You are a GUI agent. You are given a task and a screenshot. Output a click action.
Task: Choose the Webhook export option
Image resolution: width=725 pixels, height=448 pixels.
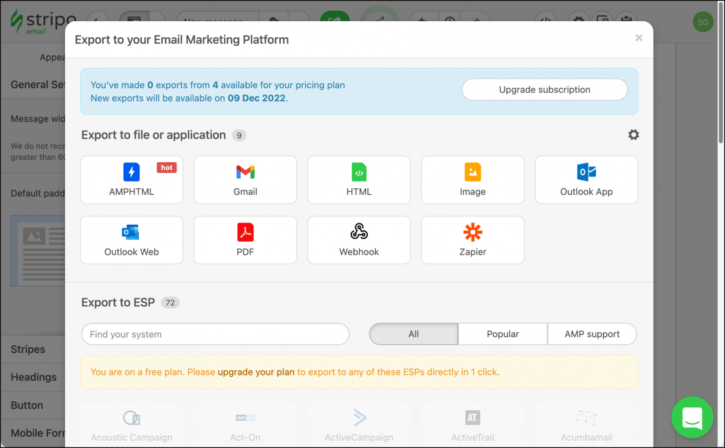click(x=359, y=240)
